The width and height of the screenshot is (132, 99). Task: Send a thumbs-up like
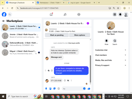89,88
